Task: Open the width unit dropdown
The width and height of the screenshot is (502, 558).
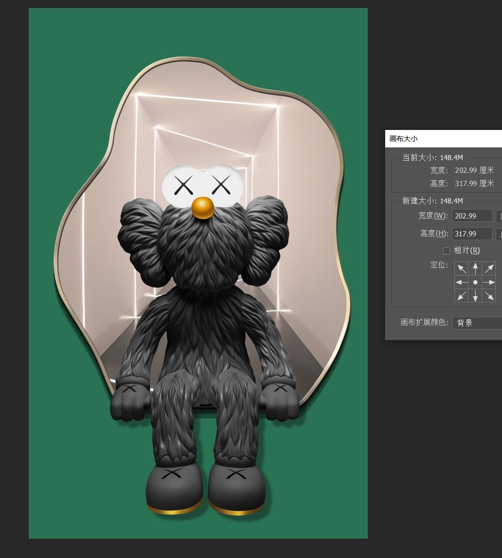Action: (499, 216)
